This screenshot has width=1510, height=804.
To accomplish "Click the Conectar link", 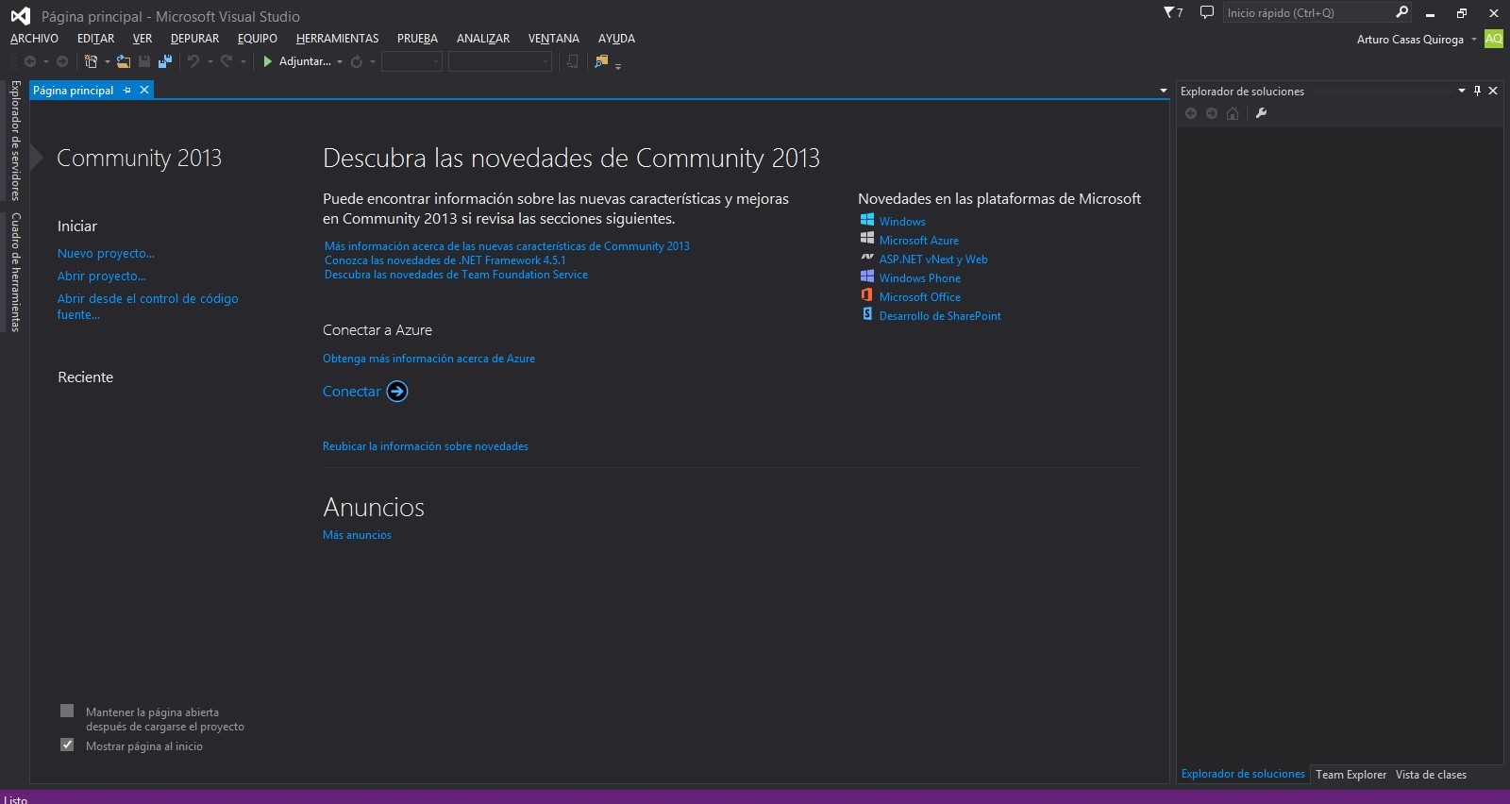I will [x=351, y=392].
